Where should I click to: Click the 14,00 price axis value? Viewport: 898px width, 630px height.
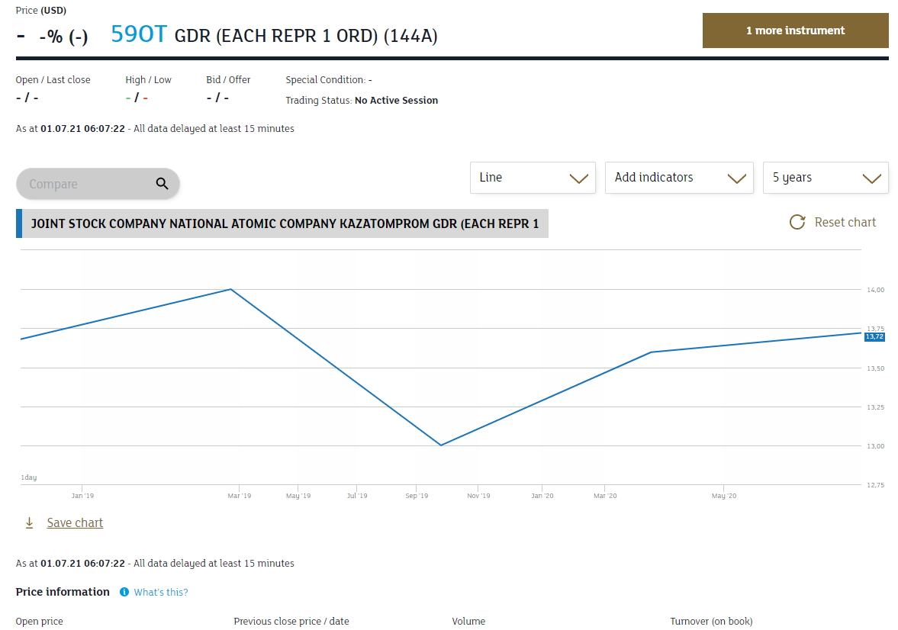point(876,290)
